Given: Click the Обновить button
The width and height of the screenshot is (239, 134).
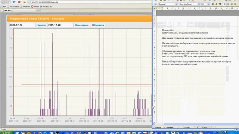Looking at the screenshot, I should pos(98,25).
